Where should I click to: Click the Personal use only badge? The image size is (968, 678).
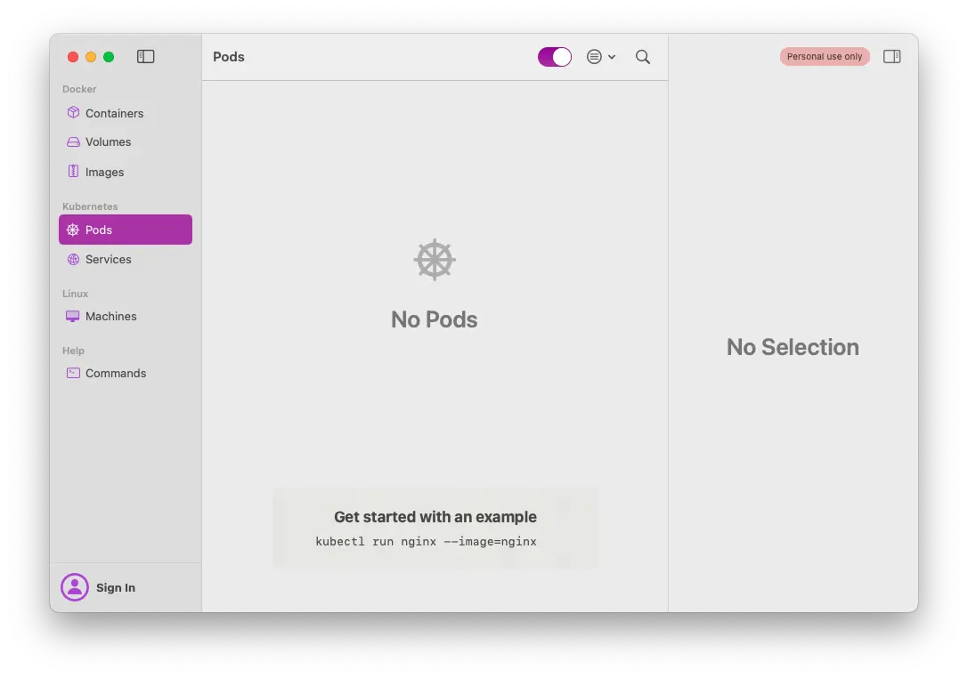[x=824, y=55]
